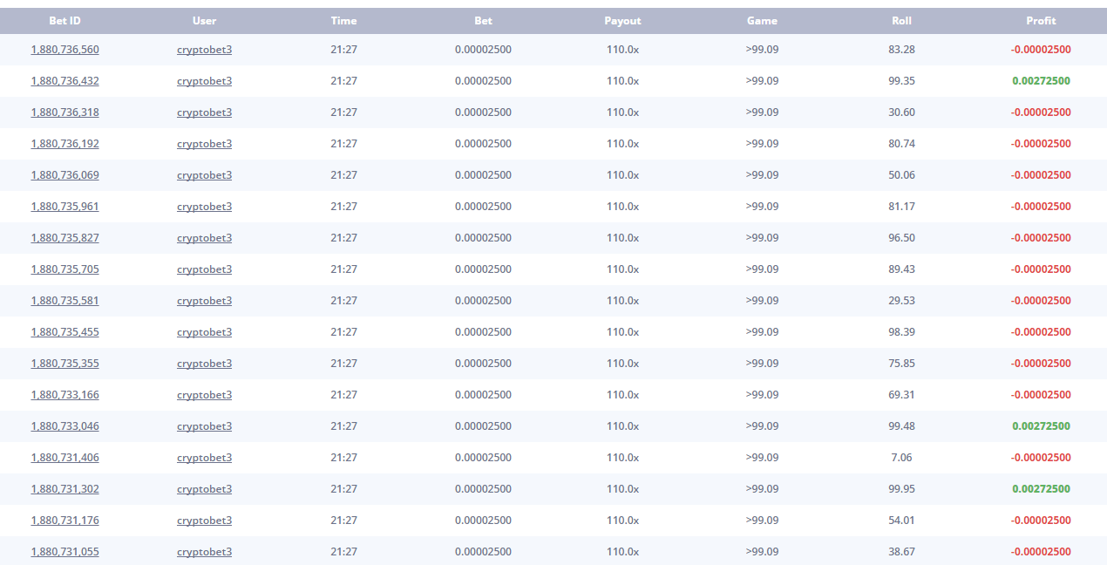
Task: Open cryptobet3 user link in row 1,880,731,302
Action: pyautogui.click(x=204, y=489)
